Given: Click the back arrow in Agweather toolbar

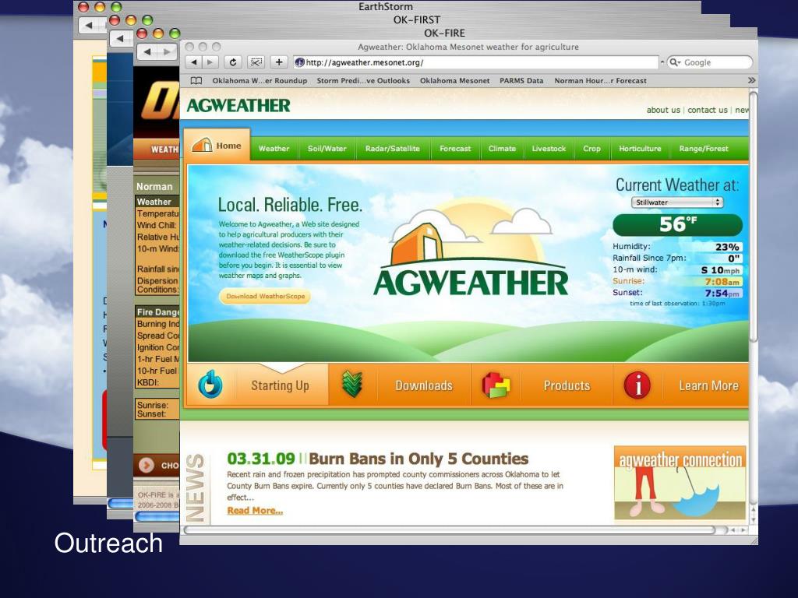Looking at the screenshot, I should coord(193,62).
